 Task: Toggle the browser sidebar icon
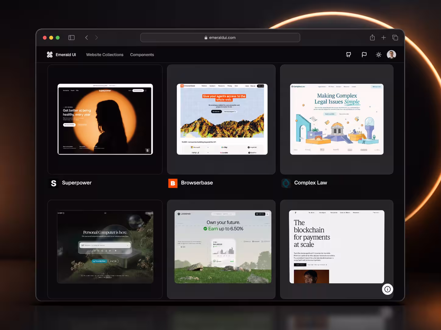72,38
